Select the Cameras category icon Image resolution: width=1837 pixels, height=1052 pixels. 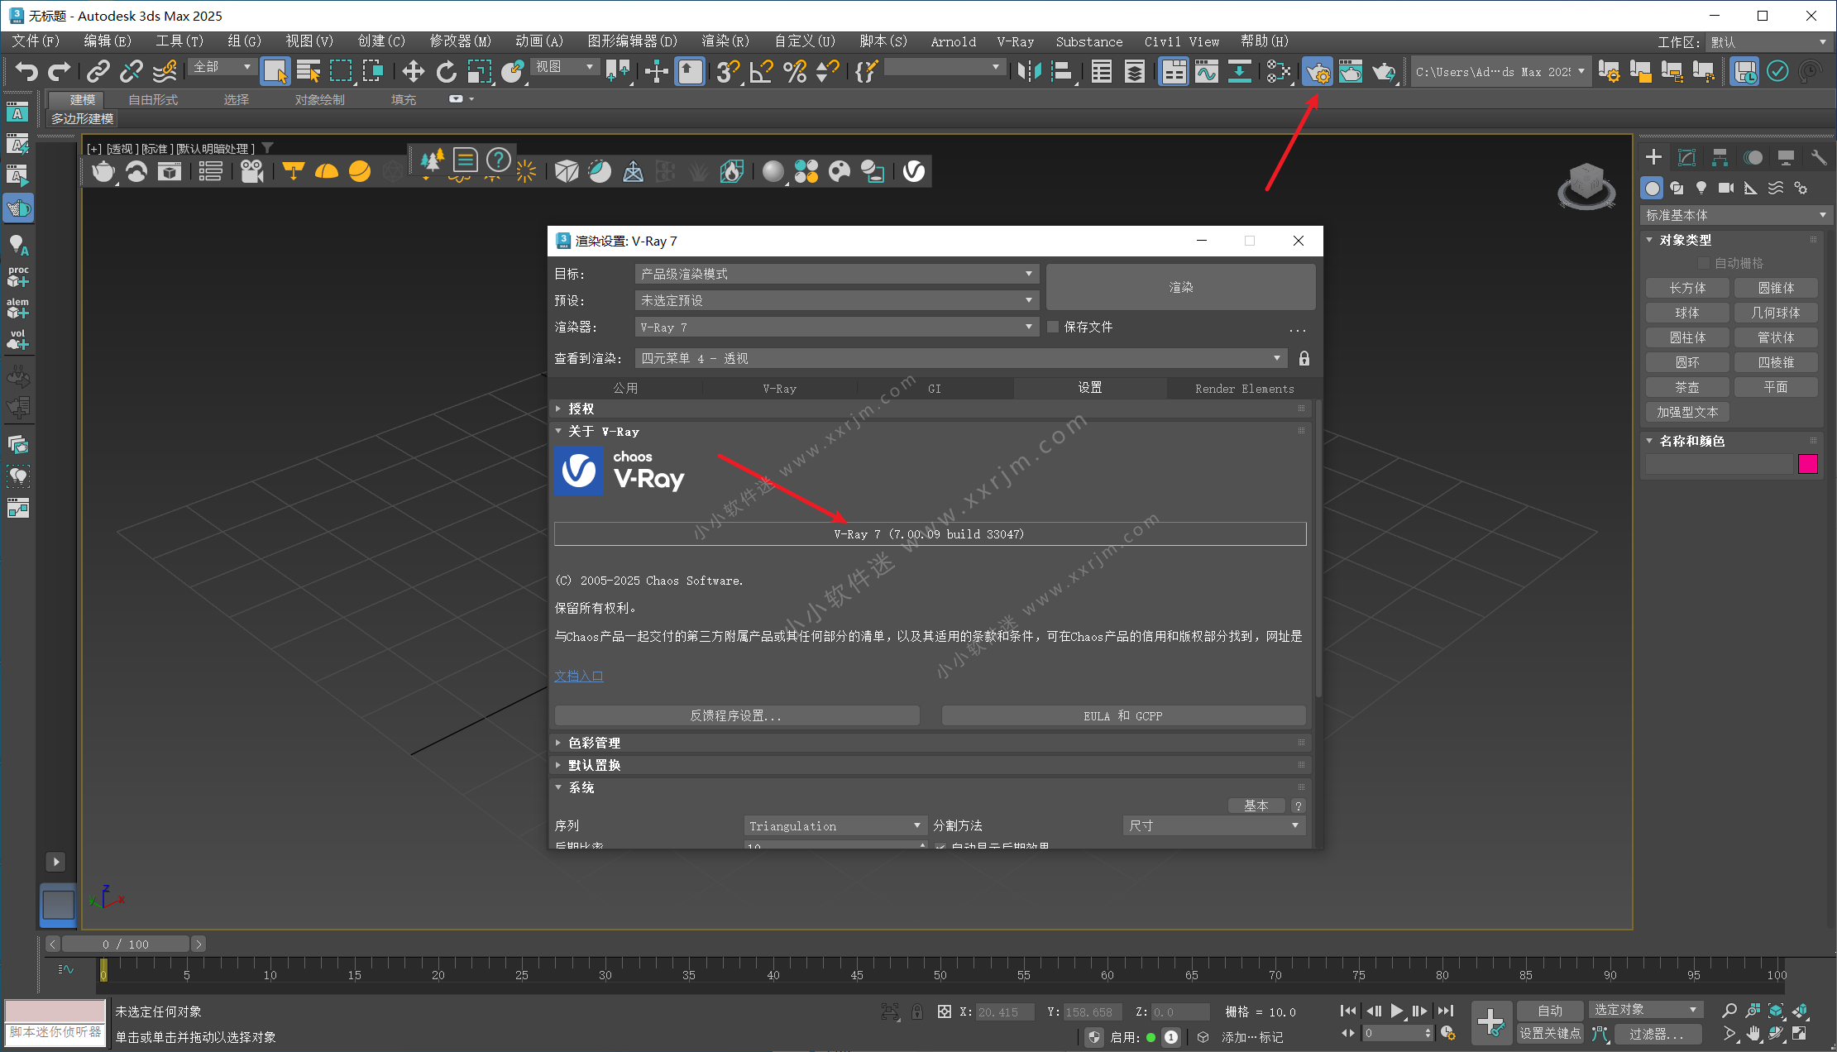click(x=1725, y=188)
